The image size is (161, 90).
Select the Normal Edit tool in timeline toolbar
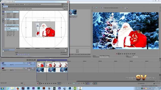pyautogui.click(x=59, y=83)
